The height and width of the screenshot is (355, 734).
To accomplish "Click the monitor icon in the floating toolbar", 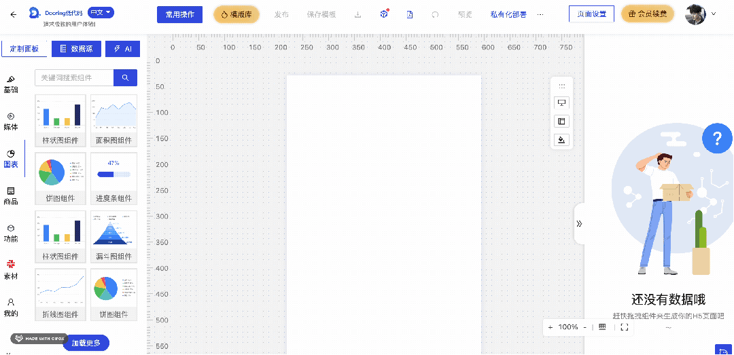I will (562, 103).
